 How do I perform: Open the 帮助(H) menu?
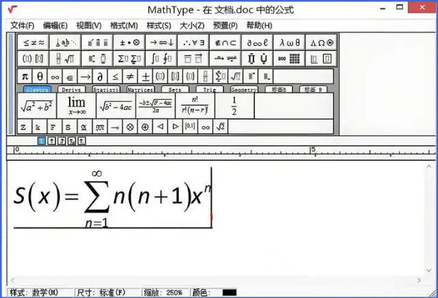(x=259, y=26)
